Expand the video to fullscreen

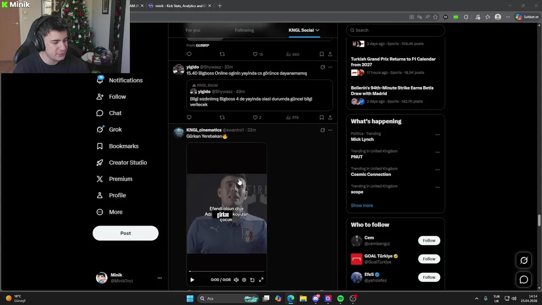[261, 280]
